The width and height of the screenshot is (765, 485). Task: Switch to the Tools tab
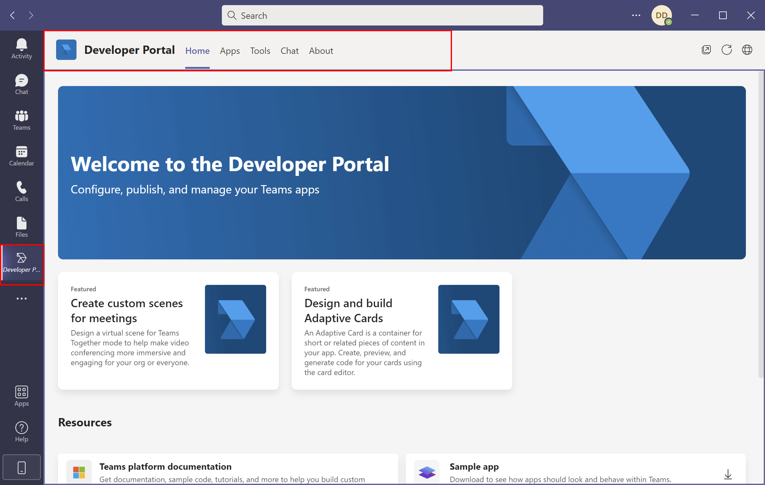tap(260, 51)
